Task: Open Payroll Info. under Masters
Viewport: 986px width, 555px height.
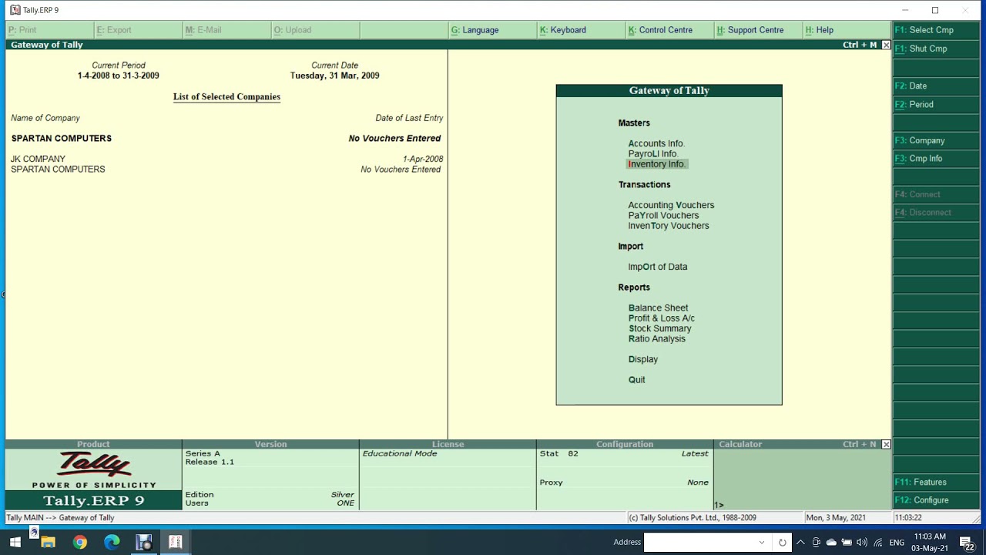Action: pyautogui.click(x=653, y=153)
